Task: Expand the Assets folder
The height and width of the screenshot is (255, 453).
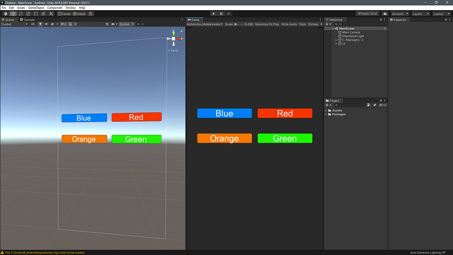Action: [326, 111]
